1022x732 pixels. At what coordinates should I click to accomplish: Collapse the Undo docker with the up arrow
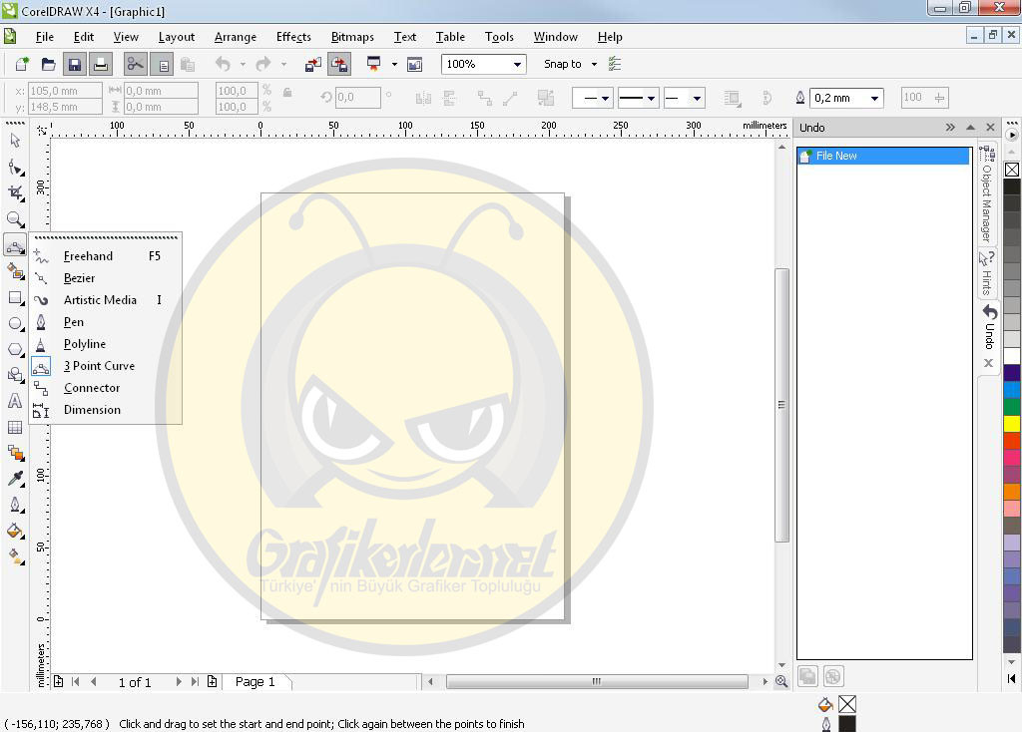click(970, 127)
